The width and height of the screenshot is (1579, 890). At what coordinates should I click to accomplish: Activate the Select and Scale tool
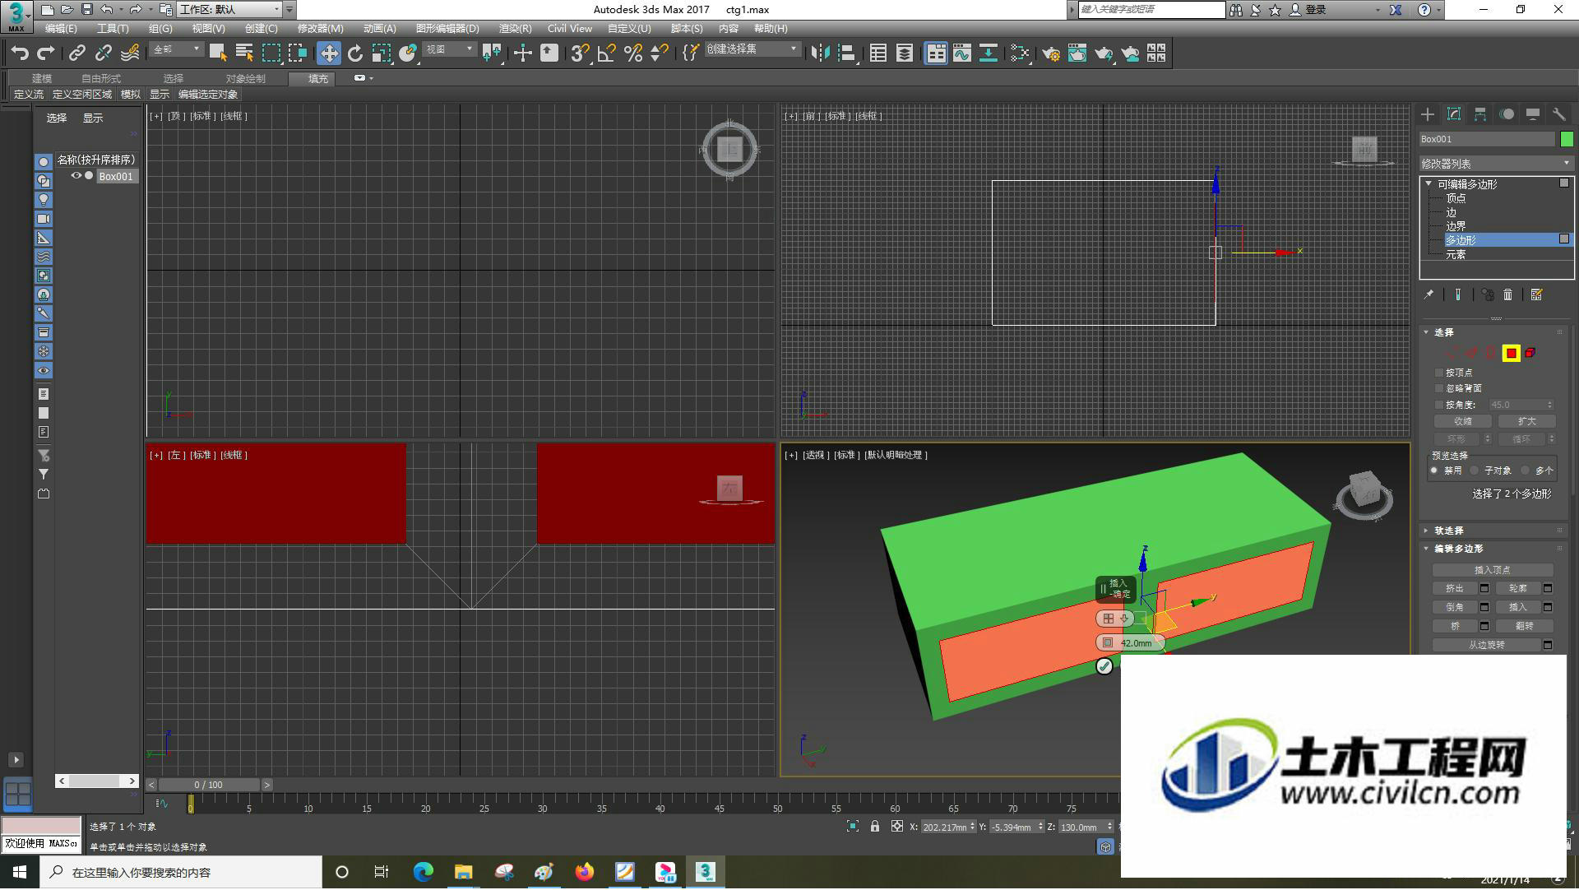(x=381, y=53)
